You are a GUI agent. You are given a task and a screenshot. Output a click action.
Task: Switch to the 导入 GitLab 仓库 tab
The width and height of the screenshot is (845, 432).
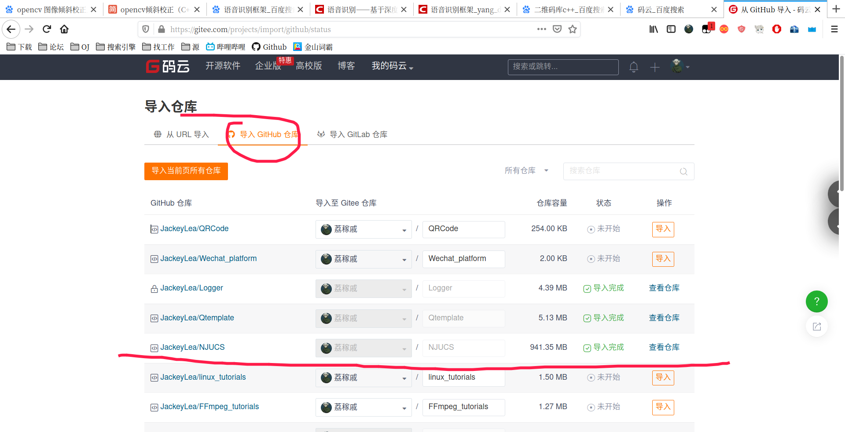coord(352,134)
